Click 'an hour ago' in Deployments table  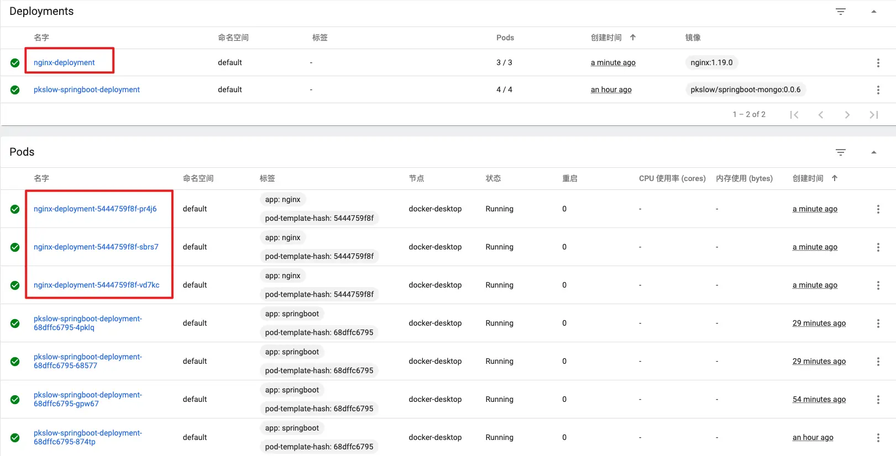pyautogui.click(x=611, y=89)
